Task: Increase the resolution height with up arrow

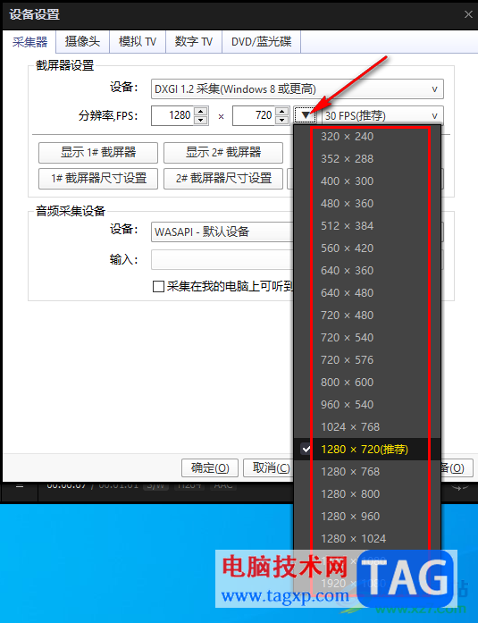Action: click(x=281, y=111)
